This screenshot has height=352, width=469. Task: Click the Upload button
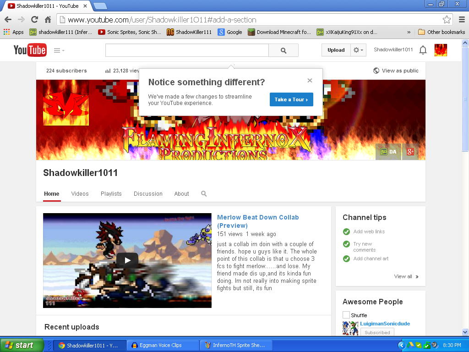pos(336,50)
